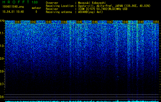Click the Ovserver field label
The width and height of the screenshot is (161, 102).
click(52, 3)
